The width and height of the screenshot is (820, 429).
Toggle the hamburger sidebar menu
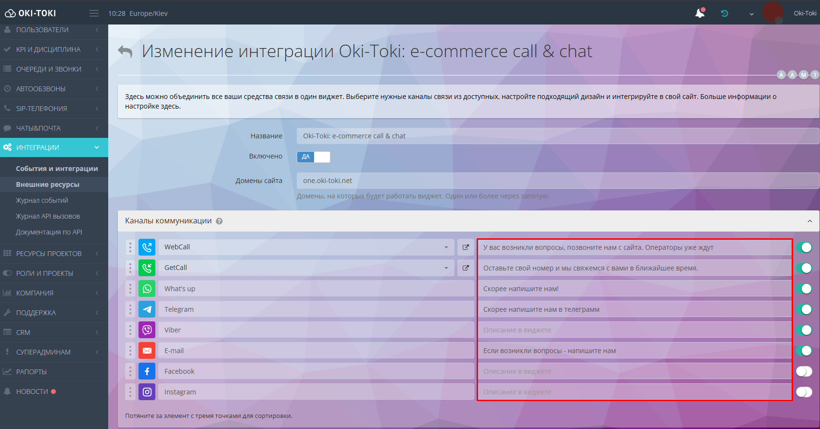click(x=94, y=13)
